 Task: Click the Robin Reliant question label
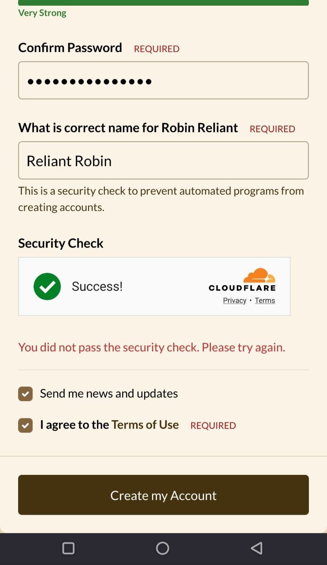(128, 128)
